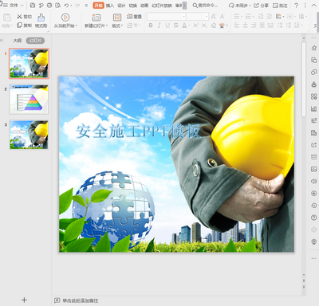Apply subscript X₂ formatting
This screenshot has height=306, width=319.
[204, 25]
